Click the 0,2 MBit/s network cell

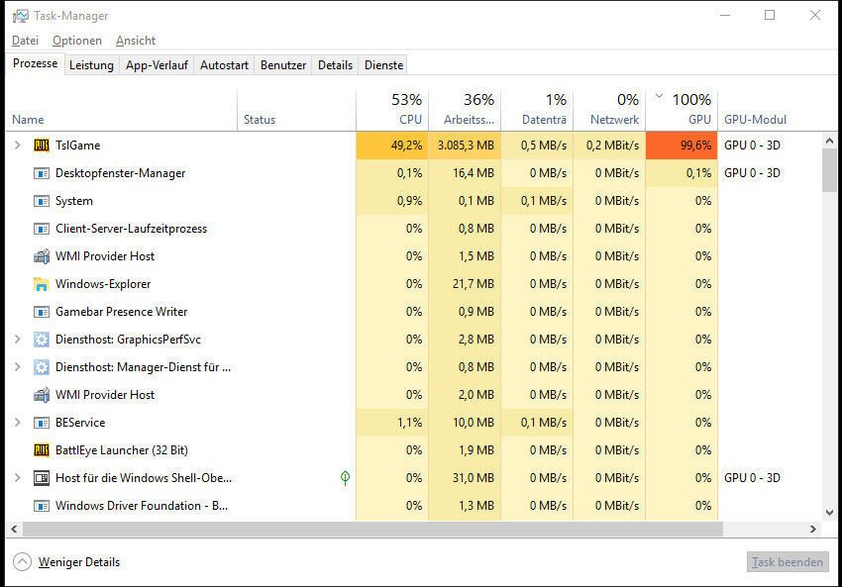[x=609, y=146]
